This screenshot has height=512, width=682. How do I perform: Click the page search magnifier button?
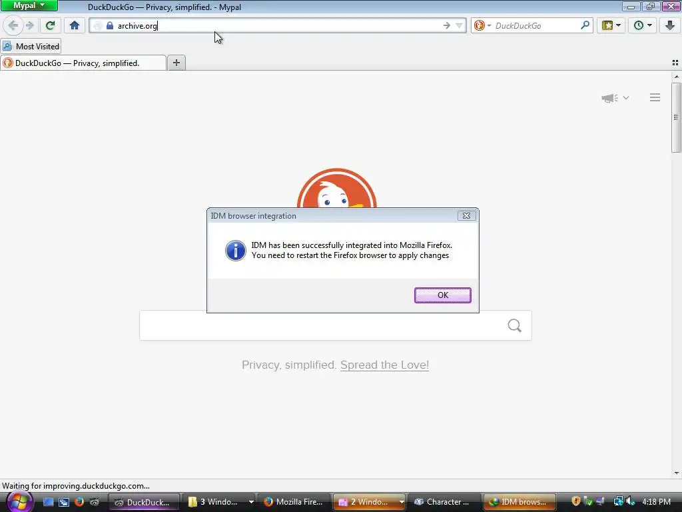[x=515, y=325]
